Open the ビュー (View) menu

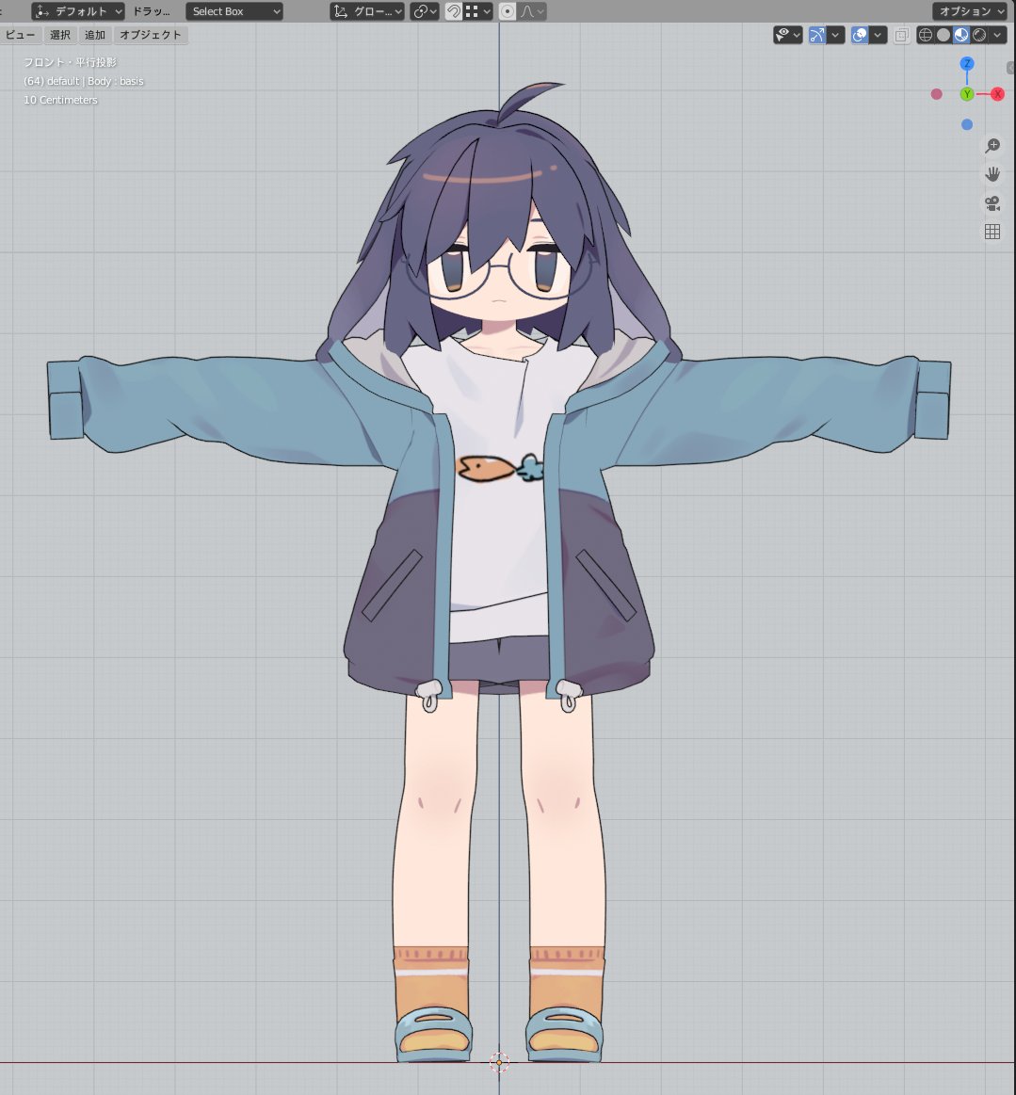(x=21, y=35)
